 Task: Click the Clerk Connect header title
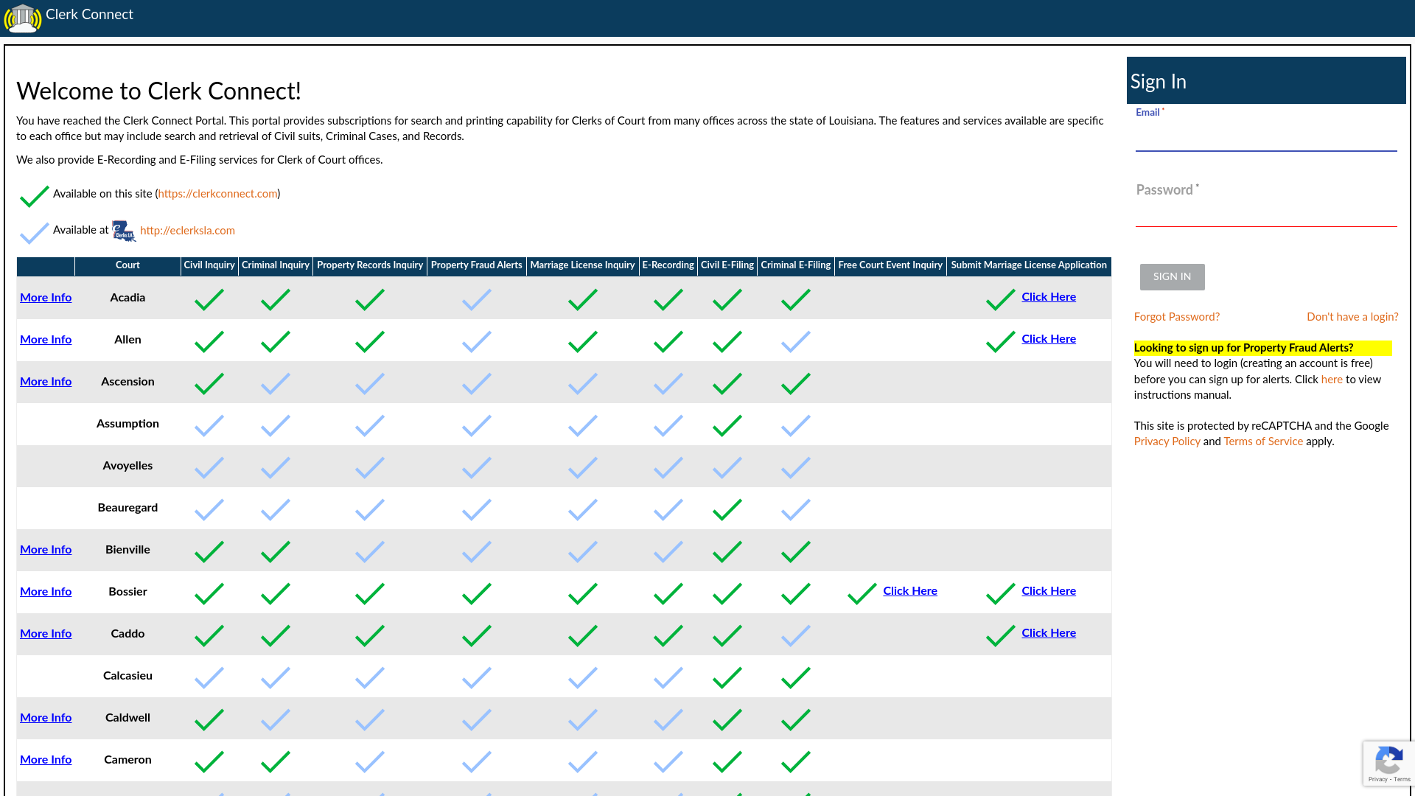tap(89, 15)
